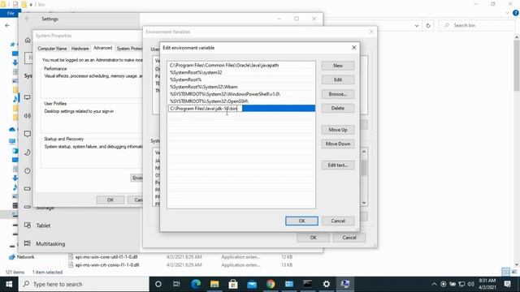Select the WindowsPowerShell v1.0 path entry

pyautogui.click(x=241, y=94)
